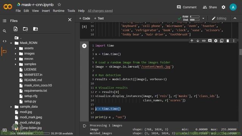
Task: Run the time measurement code cell
Action: pyautogui.click(x=84, y=46)
